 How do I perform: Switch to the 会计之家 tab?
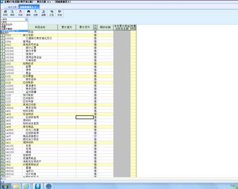(12, 7)
